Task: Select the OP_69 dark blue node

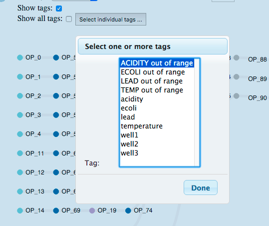Action: (x=56, y=210)
